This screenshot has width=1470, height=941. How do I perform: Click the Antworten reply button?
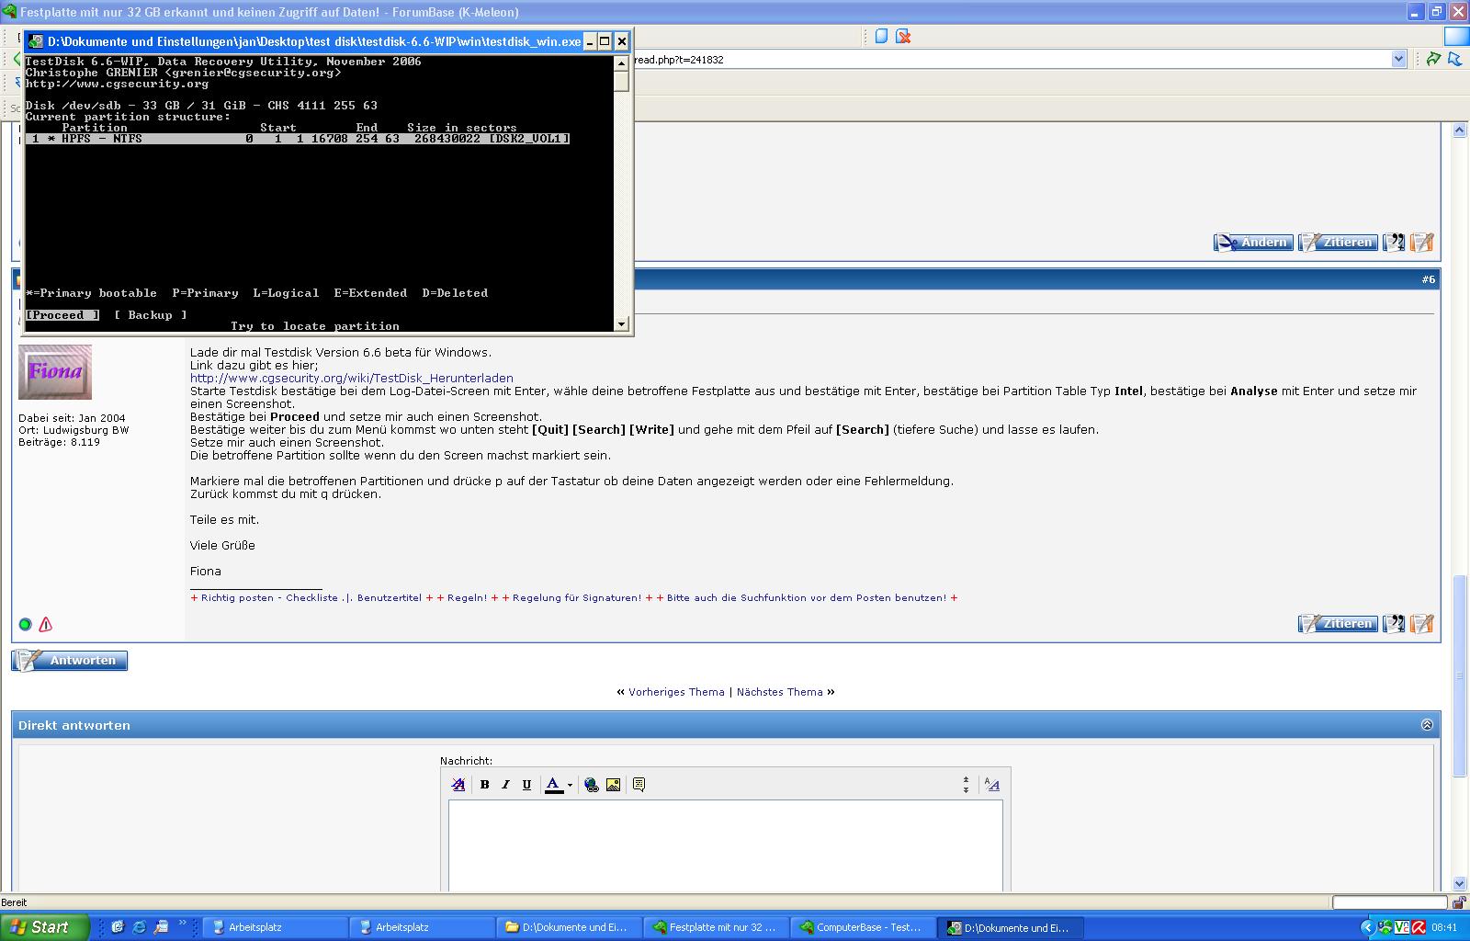coord(70,660)
